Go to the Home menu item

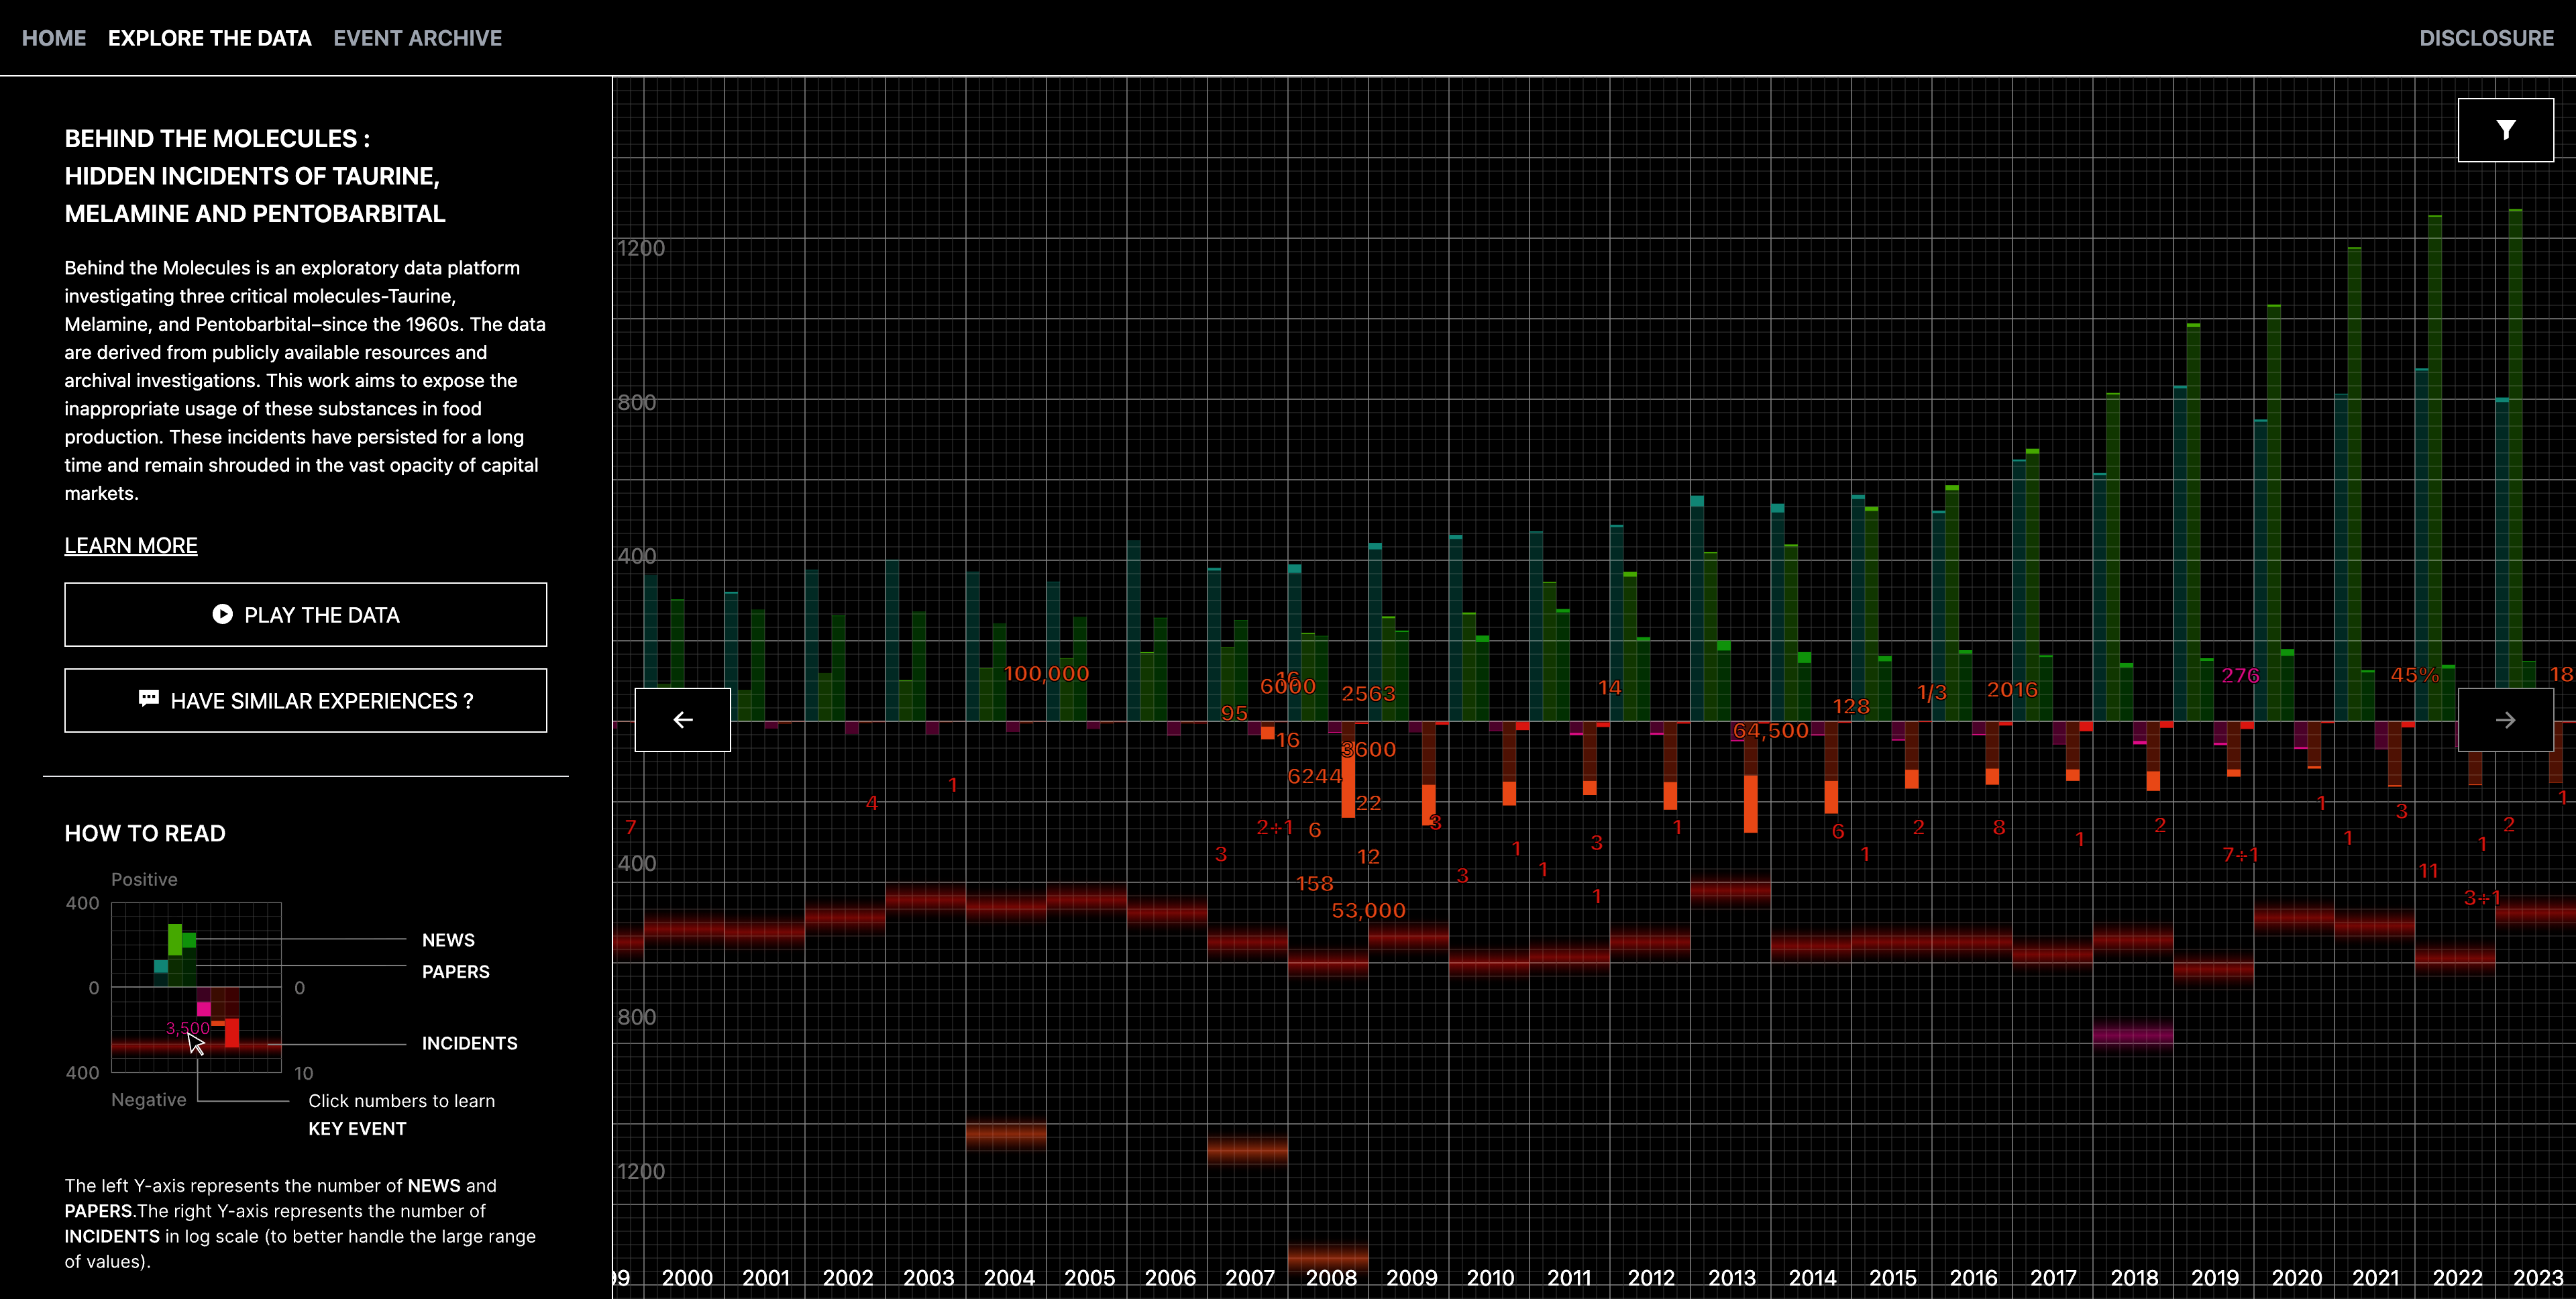(54, 38)
